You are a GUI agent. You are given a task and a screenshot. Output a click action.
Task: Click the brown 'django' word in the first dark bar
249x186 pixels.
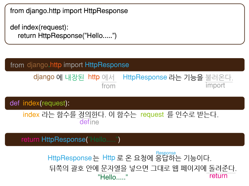[x=37, y=65]
